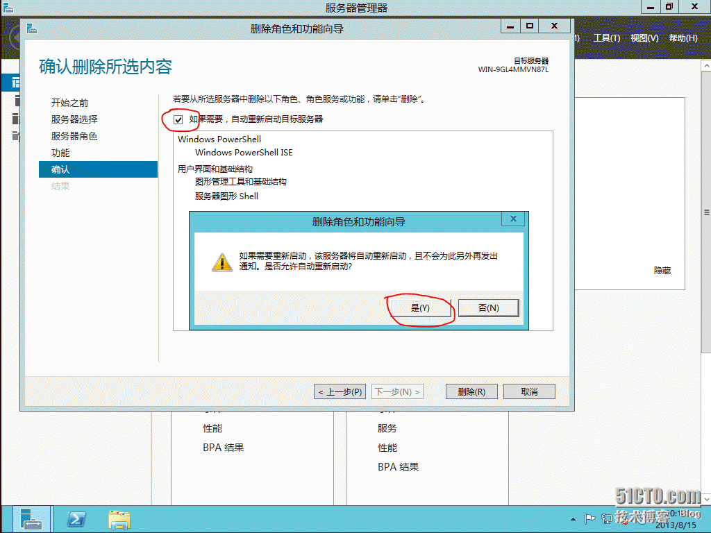Open the 视图(V) menu in Server Manager
Screen dimensions: 711x533
(x=644, y=38)
